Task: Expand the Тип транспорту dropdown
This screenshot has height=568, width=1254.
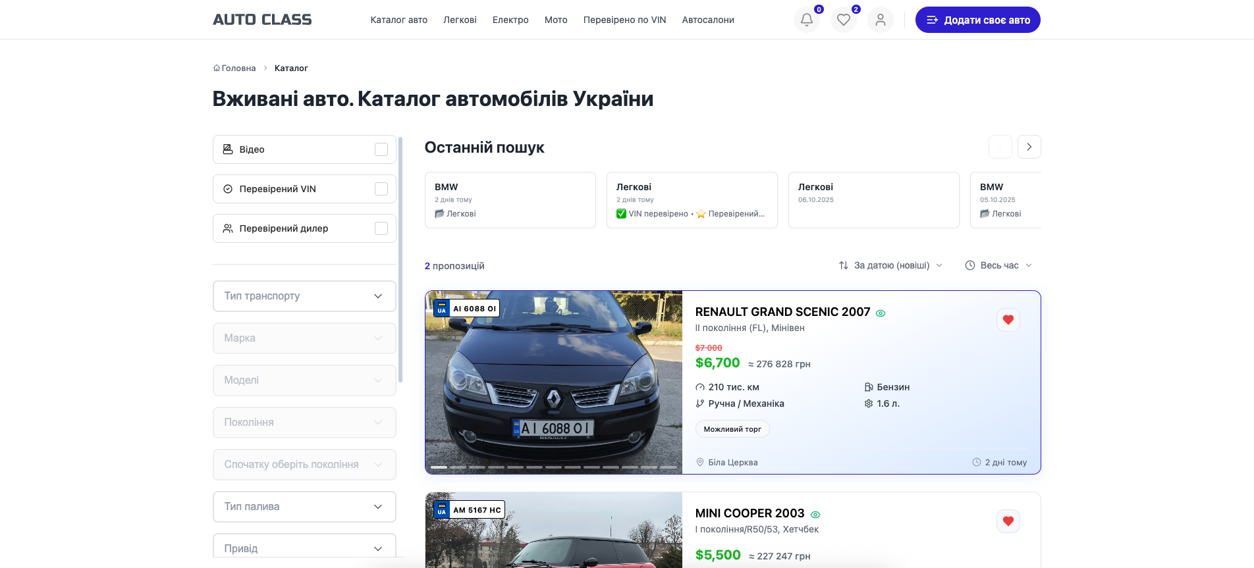Action: (x=304, y=296)
